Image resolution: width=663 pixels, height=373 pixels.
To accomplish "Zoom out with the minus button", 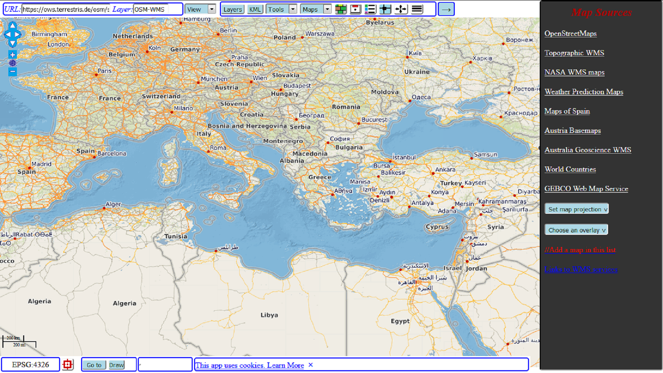I will pyautogui.click(x=12, y=71).
